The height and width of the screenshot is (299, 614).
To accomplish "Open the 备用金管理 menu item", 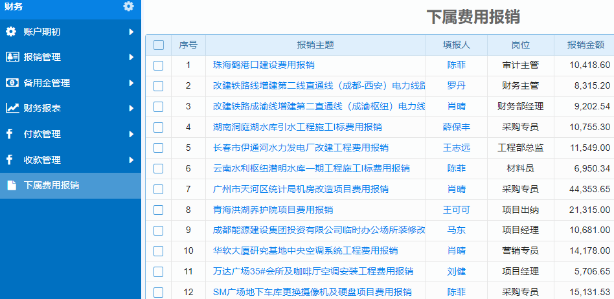I will 47,83.
